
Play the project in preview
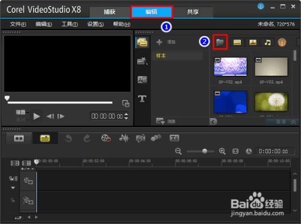click(x=37, y=116)
